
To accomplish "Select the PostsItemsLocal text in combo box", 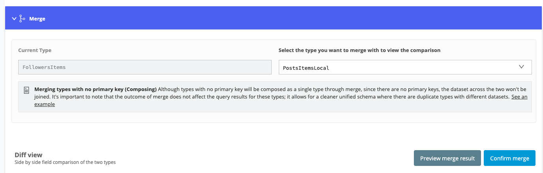I will (306, 68).
